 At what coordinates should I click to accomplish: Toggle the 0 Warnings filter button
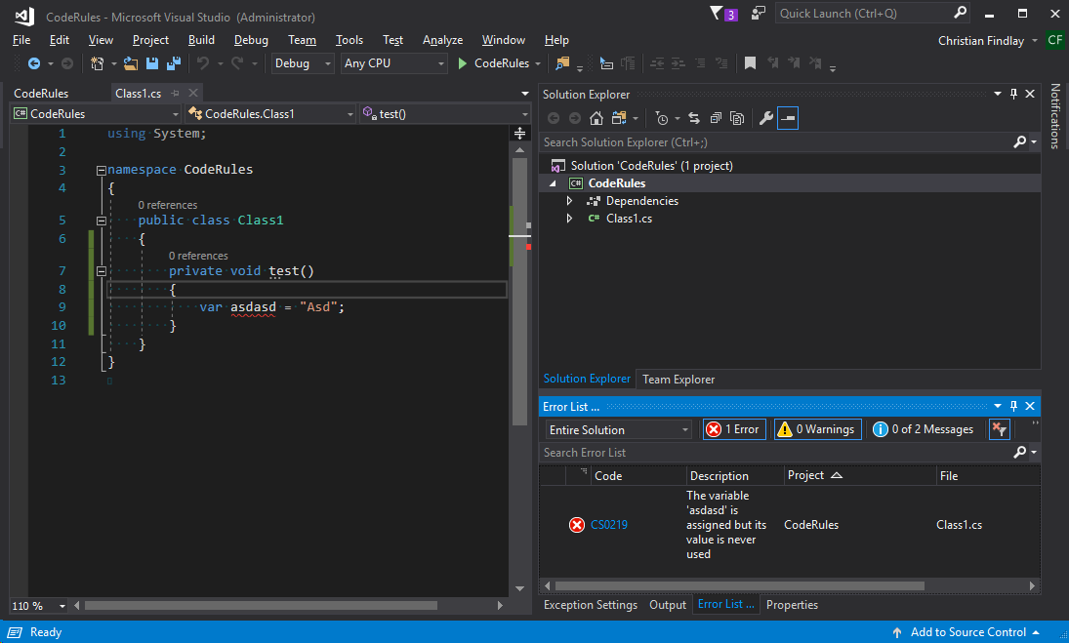(817, 428)
